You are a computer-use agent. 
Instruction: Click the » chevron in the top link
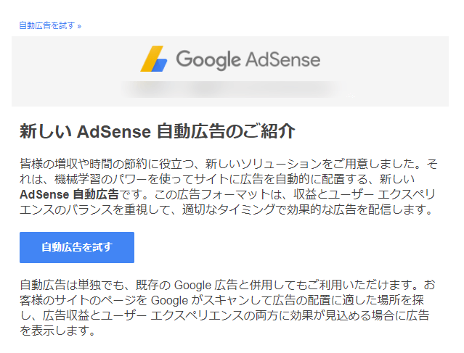tap(79, 25)
